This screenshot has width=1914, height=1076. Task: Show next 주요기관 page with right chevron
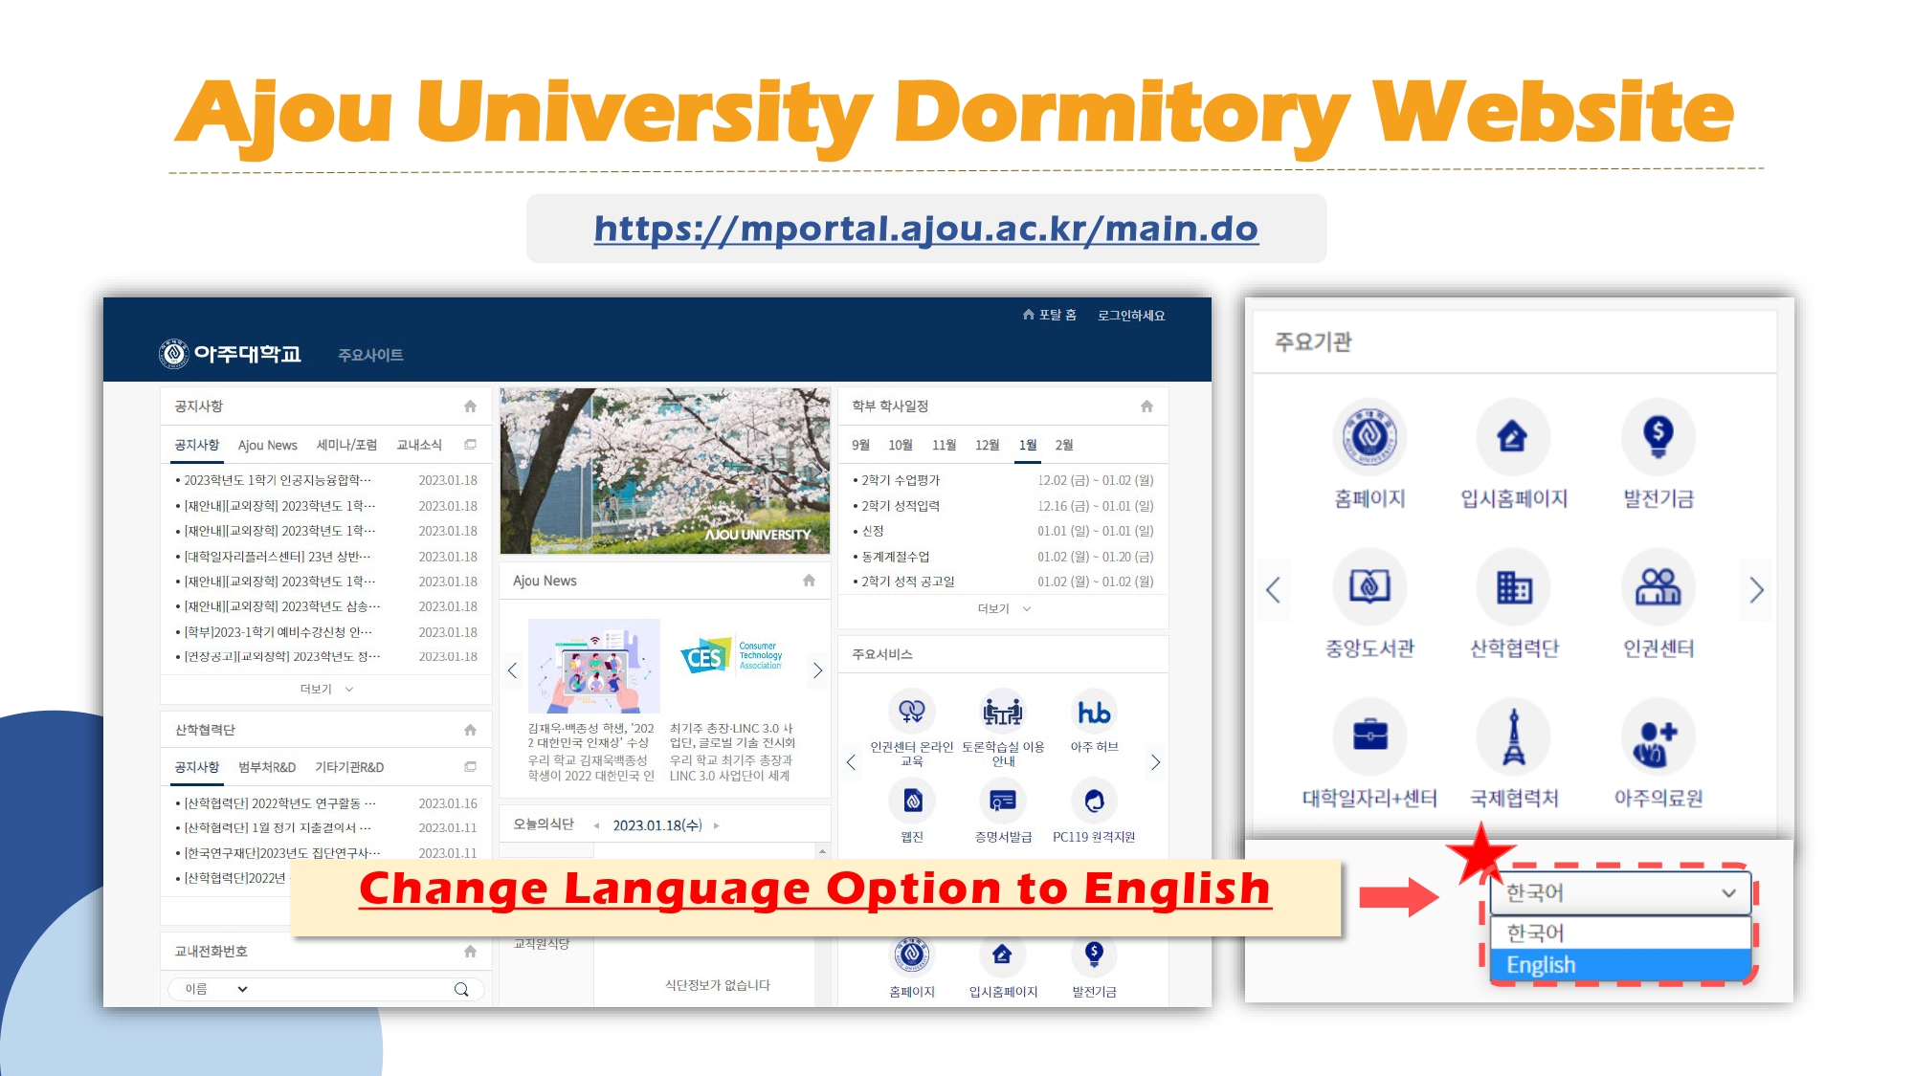(x=1756, y=589)
